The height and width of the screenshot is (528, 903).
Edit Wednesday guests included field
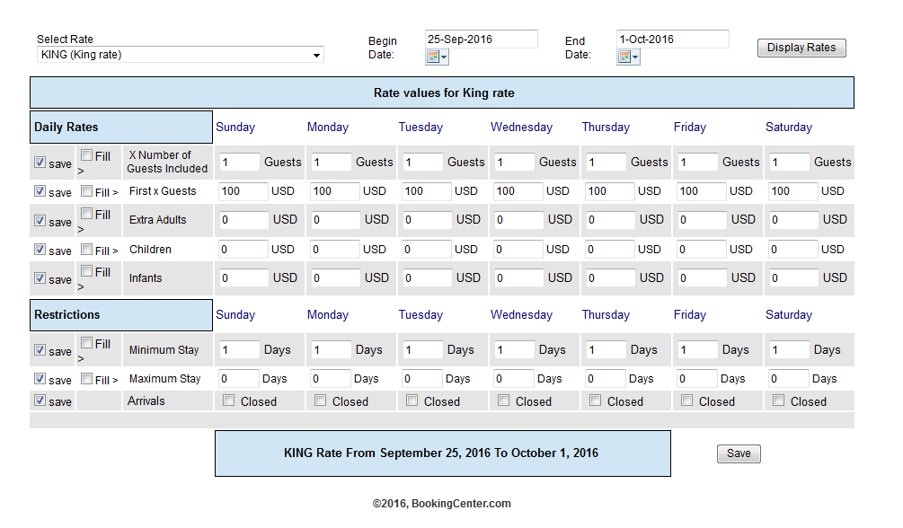click(514, 163)
